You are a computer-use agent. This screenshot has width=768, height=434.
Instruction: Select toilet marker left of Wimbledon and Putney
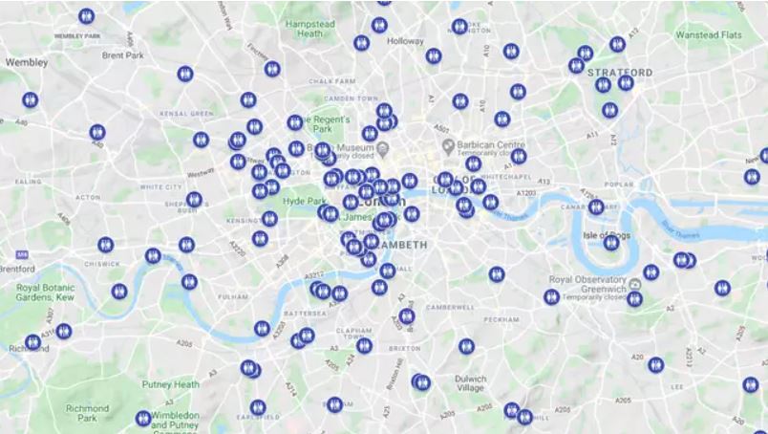pos(143,419)
